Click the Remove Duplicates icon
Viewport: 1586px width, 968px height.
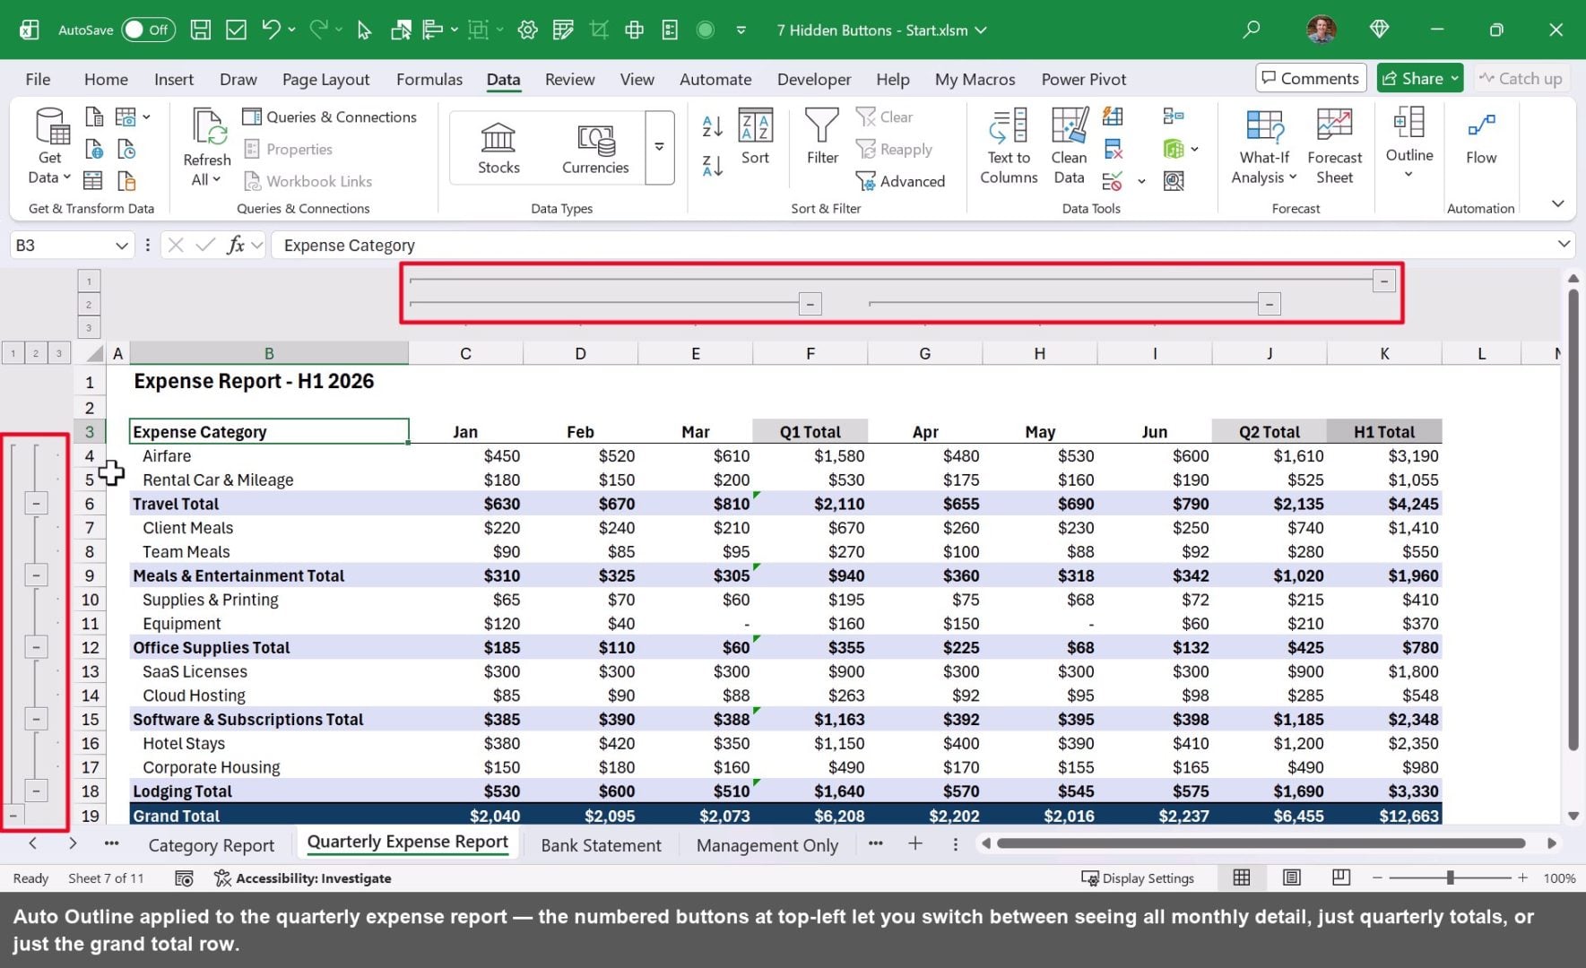click(1113, 149)
